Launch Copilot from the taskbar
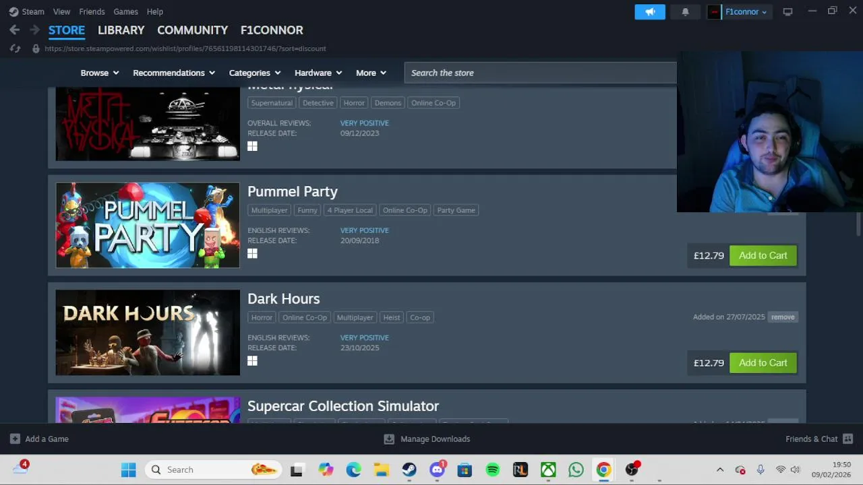Screen dimensions: 863x485 click(x=326, y=470)
